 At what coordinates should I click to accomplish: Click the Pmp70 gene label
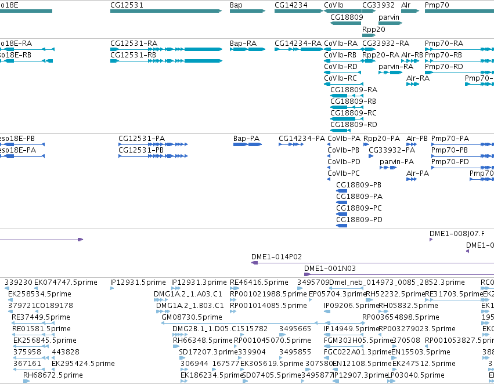pos(437,5)
